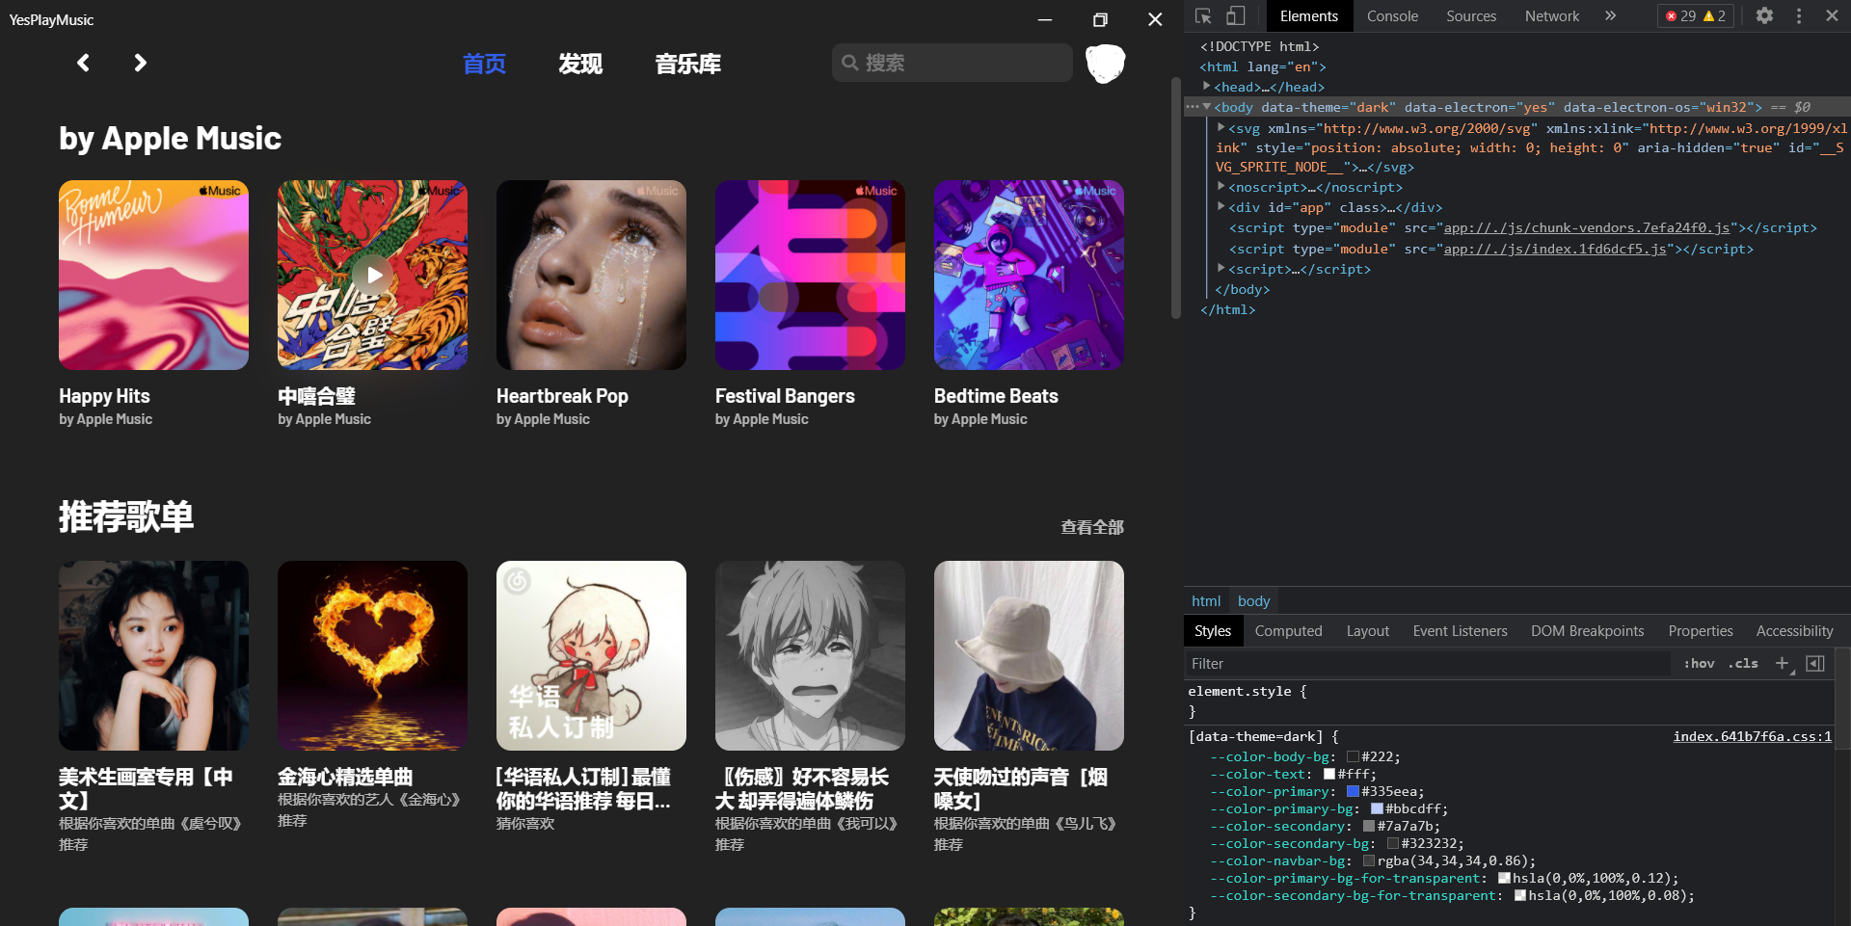The image size is (1851, 926).
Task: Toggle the :hov element state panel
Action: pyautogui.click(x=1699, y=663)
